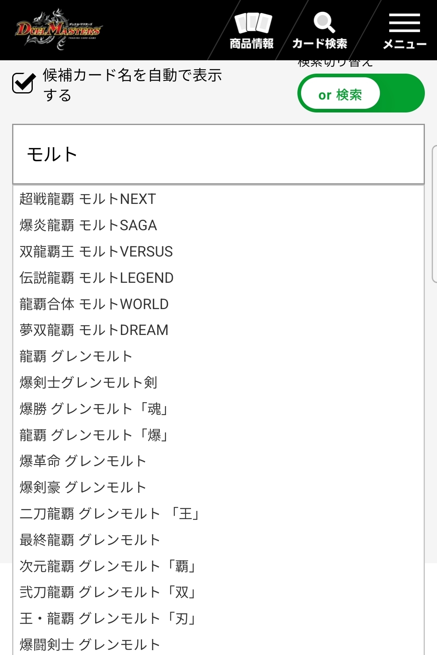Viewport: 437px width, 655px height.
Task: Select suggestion 爆炎龍覇 モルトSAGA
Action: (88, 225)
